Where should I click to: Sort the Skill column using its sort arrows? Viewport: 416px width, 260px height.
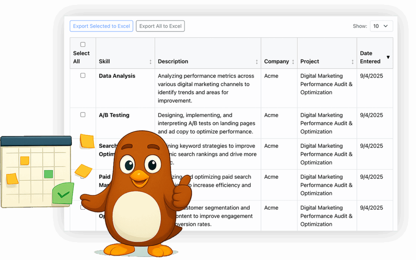[150, 62]
